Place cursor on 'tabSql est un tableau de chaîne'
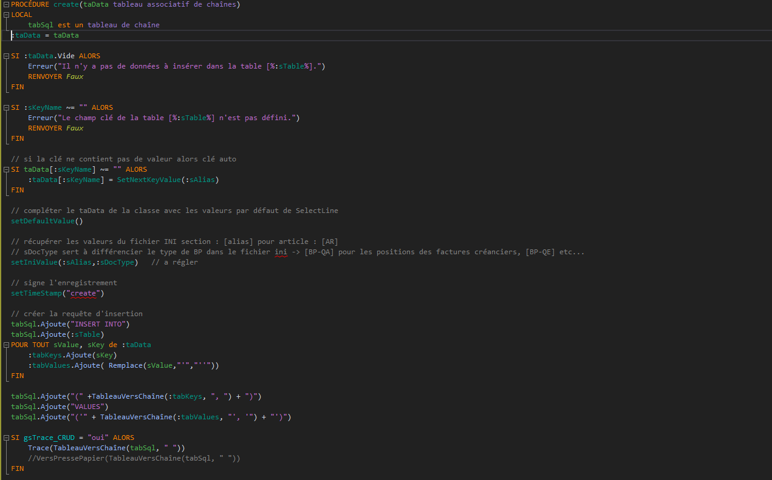772x480 pixels. coord(94,25)
